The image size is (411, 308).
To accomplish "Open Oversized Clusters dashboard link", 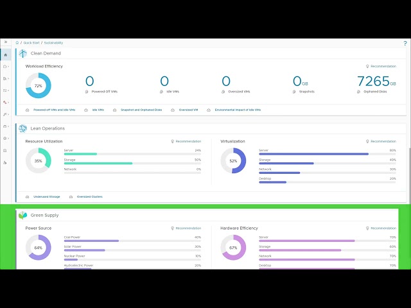I will point(90,197).
